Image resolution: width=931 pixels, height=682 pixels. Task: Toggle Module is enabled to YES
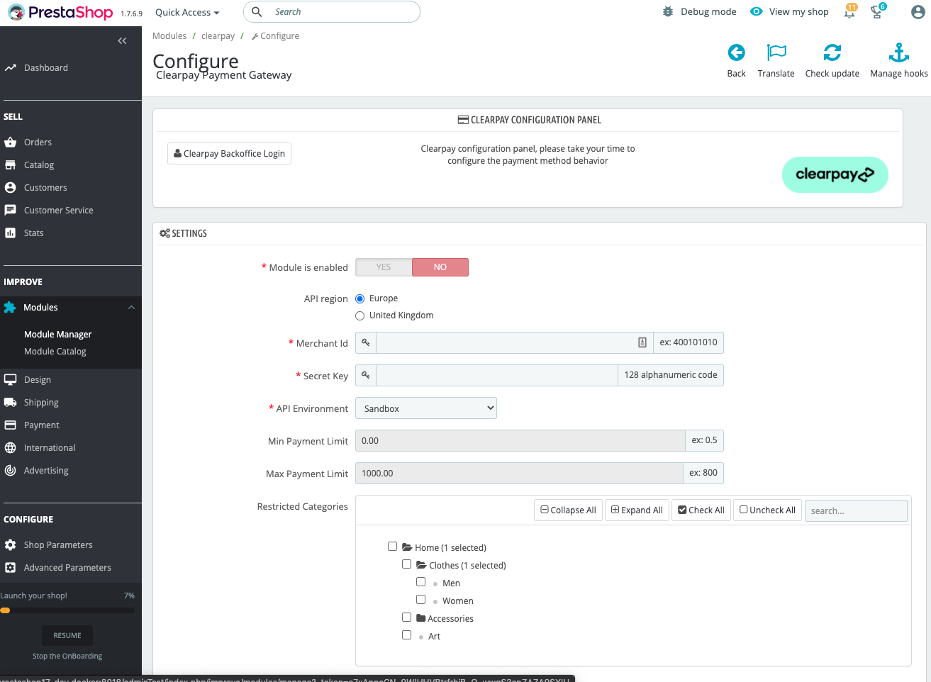tap(384, 267)
